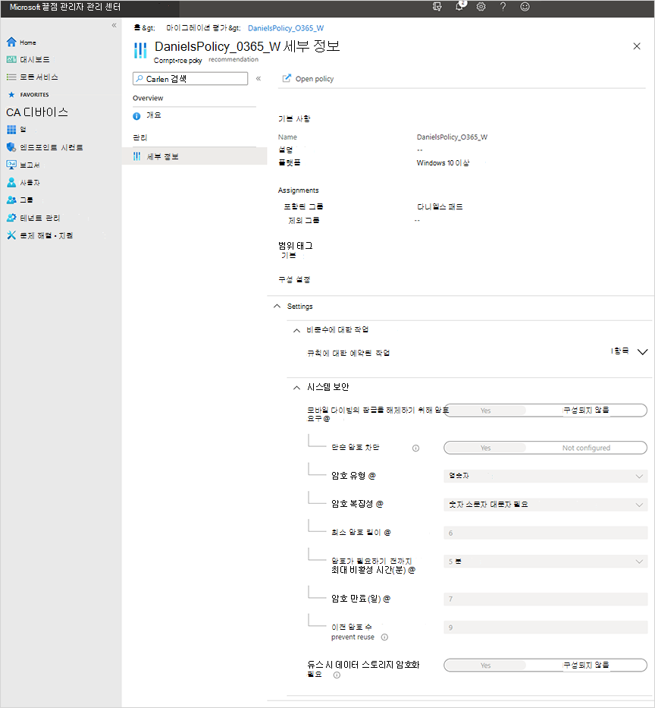Select Yes for mobile device unlock password
The height and width of the screenshot is (708, 655).
485,411
